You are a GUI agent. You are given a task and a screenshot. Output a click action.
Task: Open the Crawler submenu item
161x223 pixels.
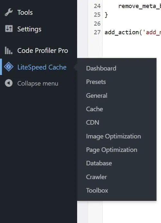96,177
